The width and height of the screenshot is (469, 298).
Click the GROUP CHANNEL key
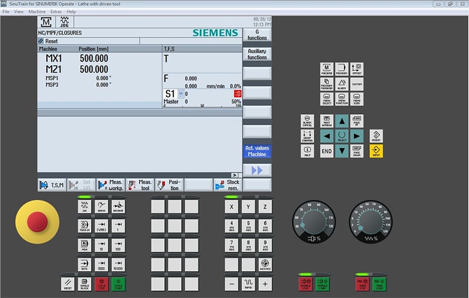click(307, 136)
